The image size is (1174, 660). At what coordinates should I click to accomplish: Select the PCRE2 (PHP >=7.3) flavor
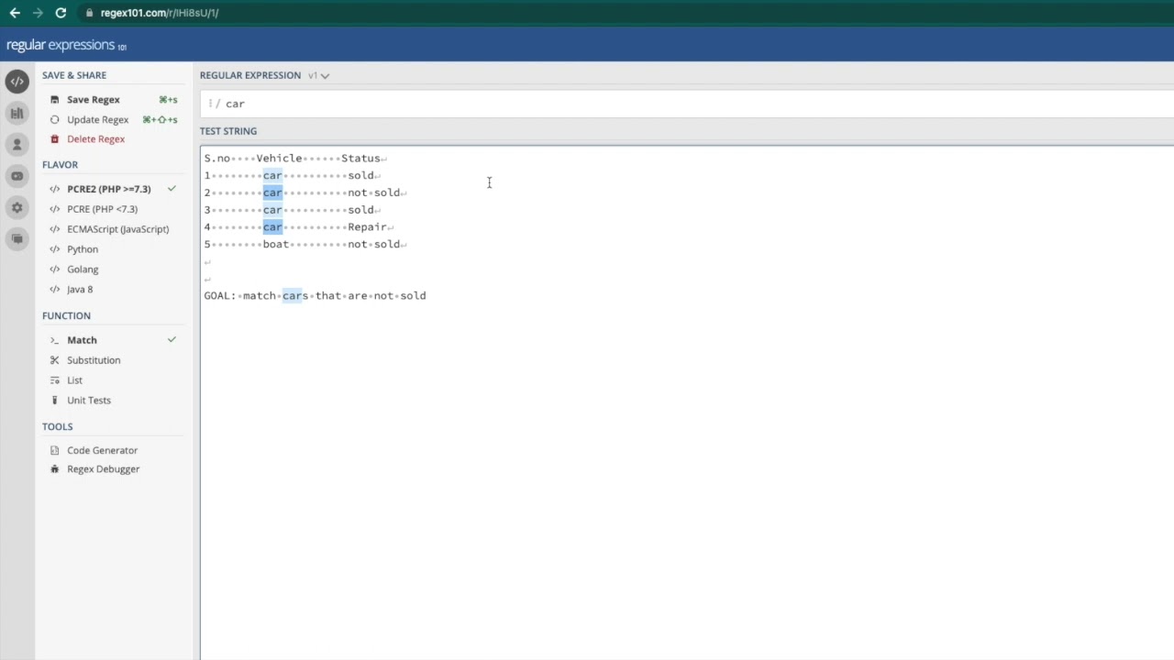(x=108, y=189)
